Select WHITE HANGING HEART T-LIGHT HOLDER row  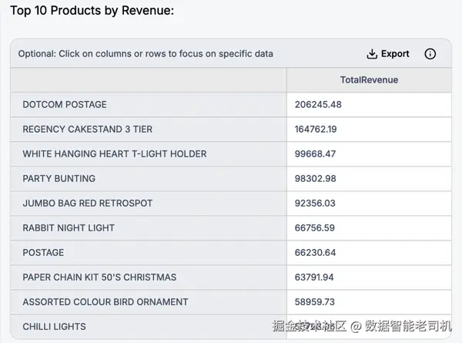[x=114, y=154]
